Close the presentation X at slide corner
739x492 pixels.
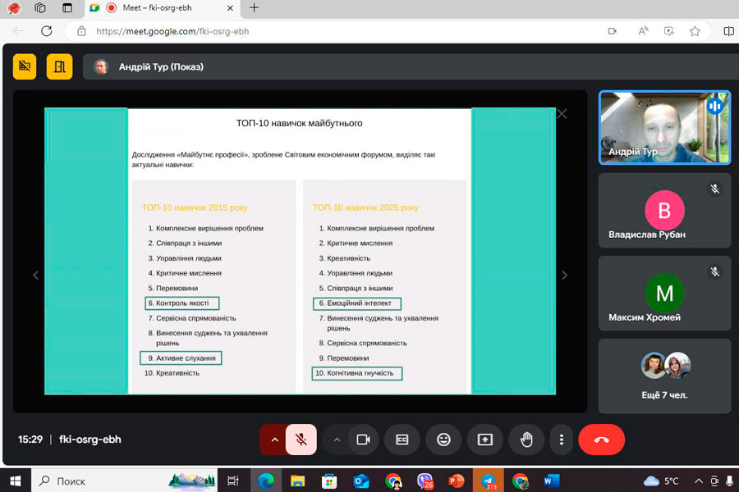[x=562, y=113]
